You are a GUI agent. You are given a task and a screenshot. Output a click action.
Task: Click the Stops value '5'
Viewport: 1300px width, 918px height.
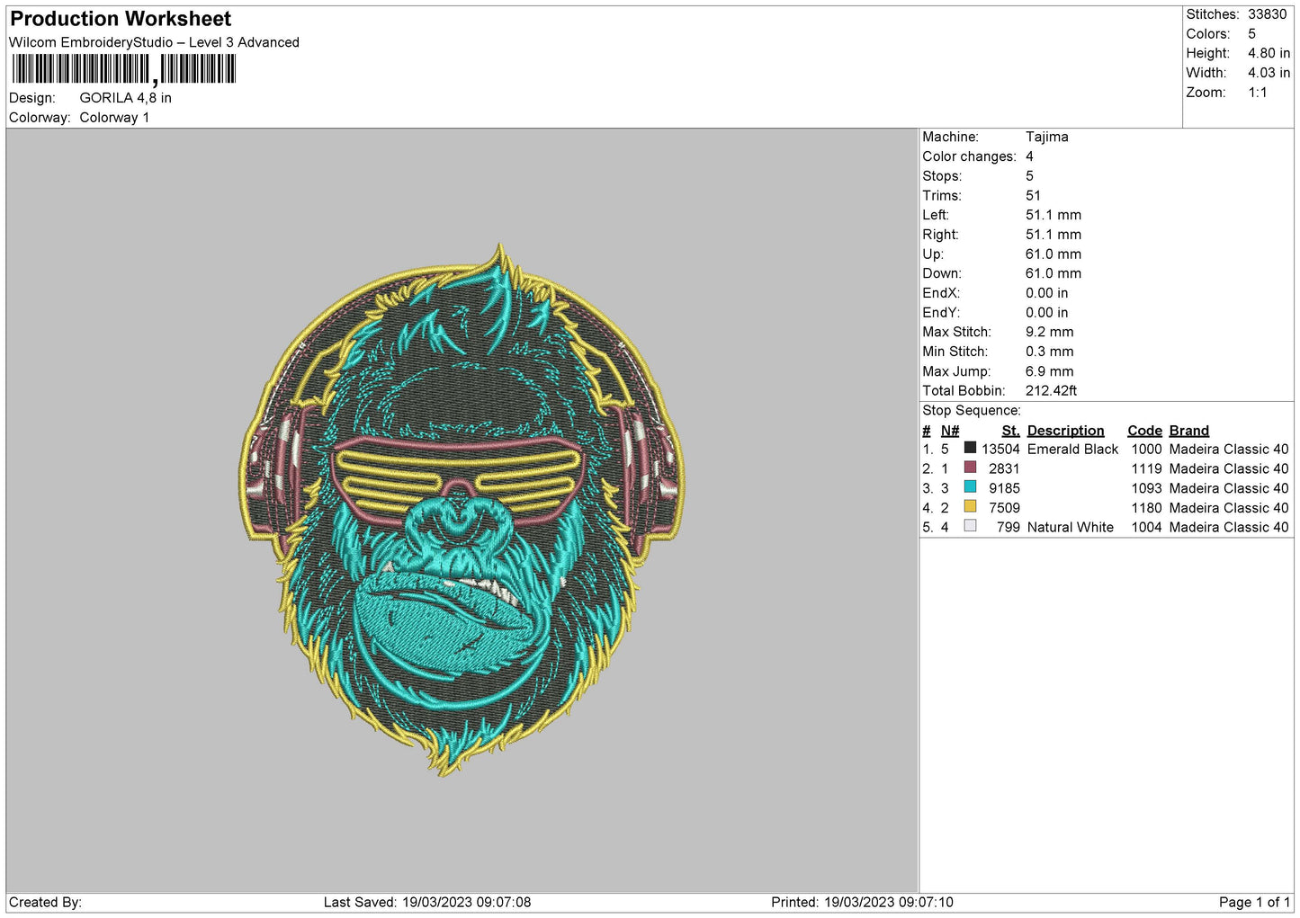pyautogui.click(x=1029, y=176)
